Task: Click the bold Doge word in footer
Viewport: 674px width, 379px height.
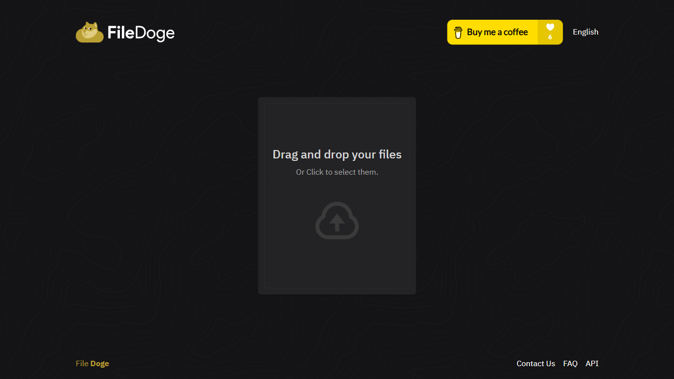Action: pos(100,364)
